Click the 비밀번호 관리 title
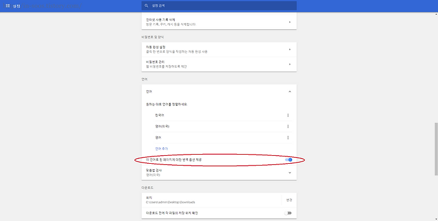This screenshot has width=438, height=221. click(x=155, y=62)
